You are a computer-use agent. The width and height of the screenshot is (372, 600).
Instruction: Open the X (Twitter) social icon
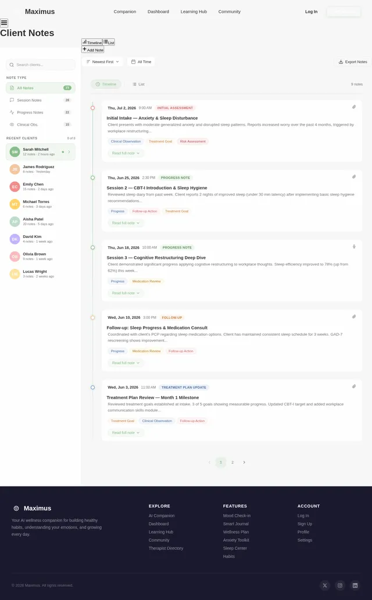(x=325, y=585)
